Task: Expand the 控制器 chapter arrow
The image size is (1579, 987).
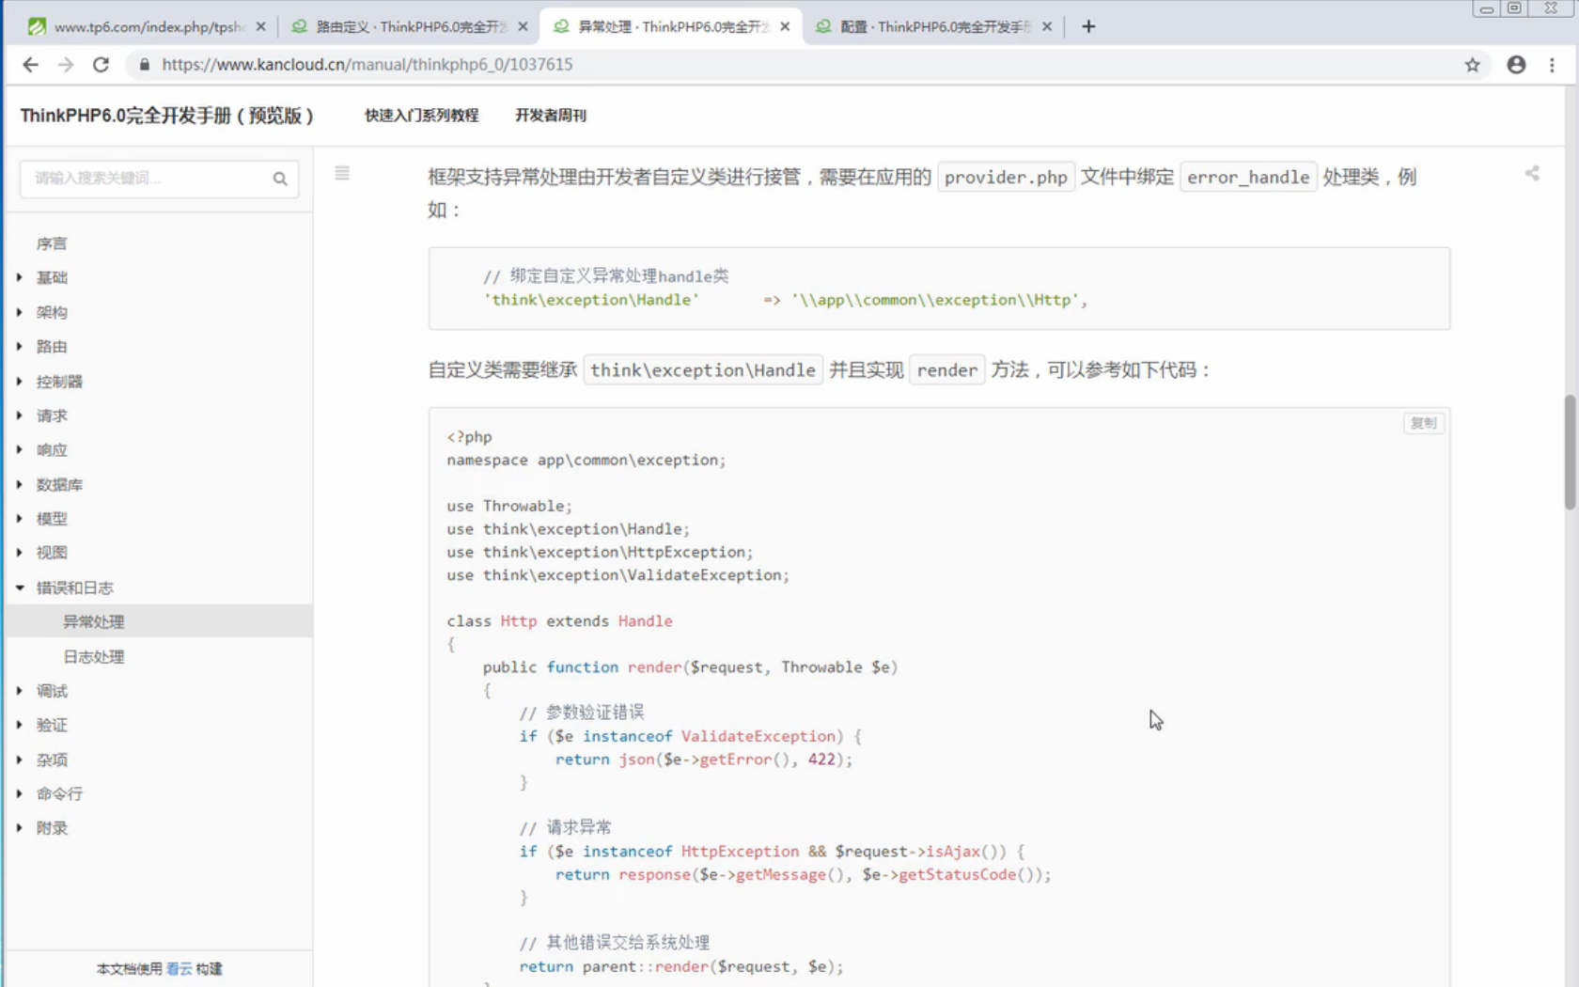Action: (x=20, y=381)
